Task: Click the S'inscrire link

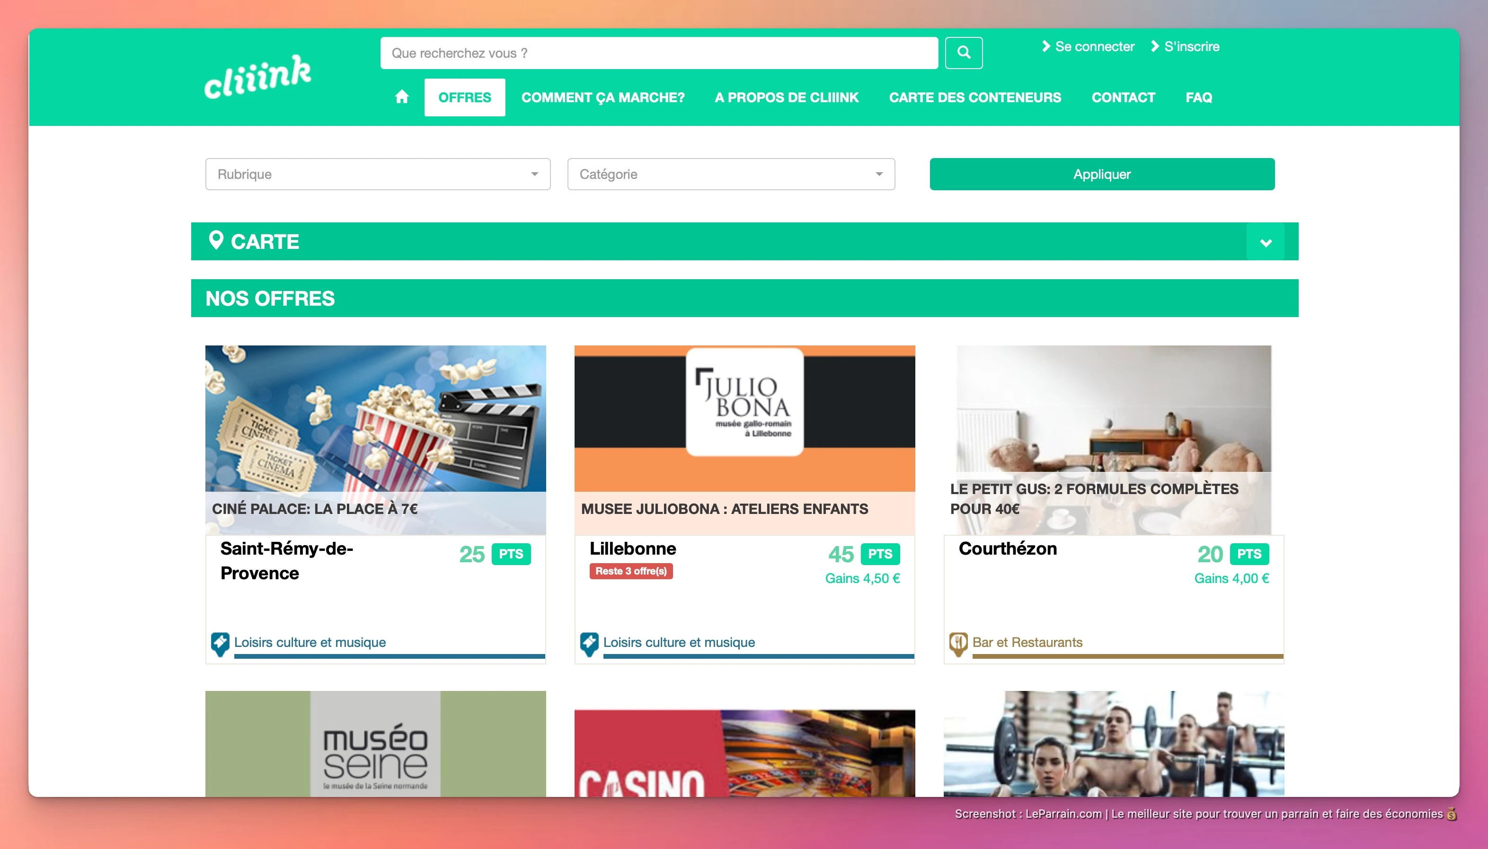Action: (x=1191, y=47)
